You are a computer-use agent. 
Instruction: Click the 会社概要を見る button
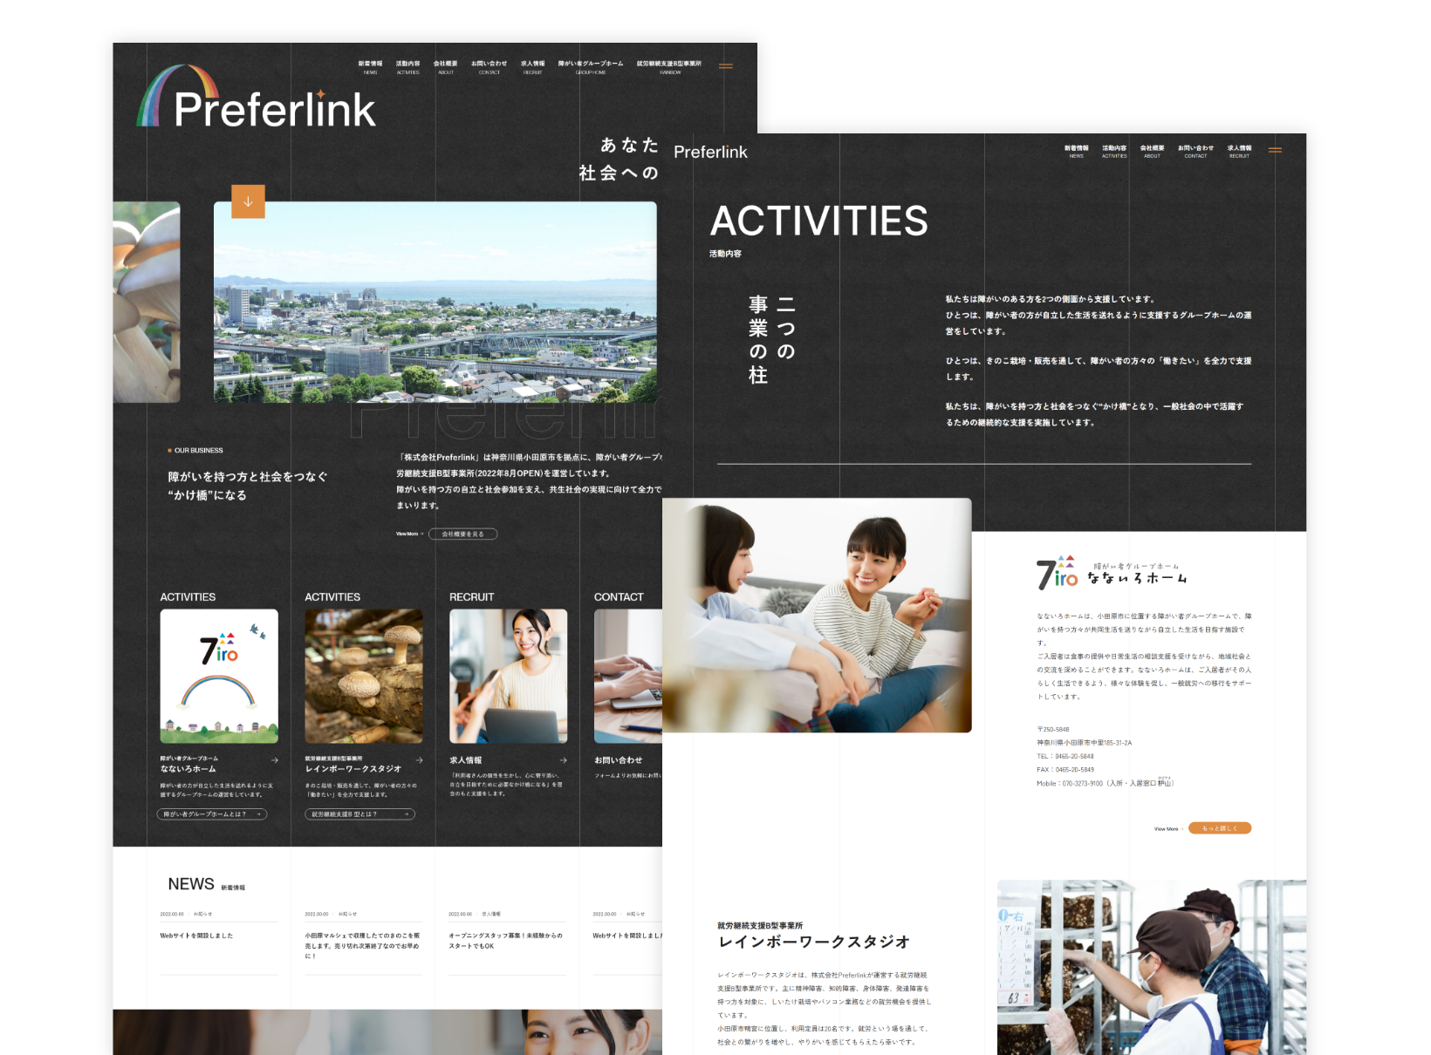click(x=462, y=534)
